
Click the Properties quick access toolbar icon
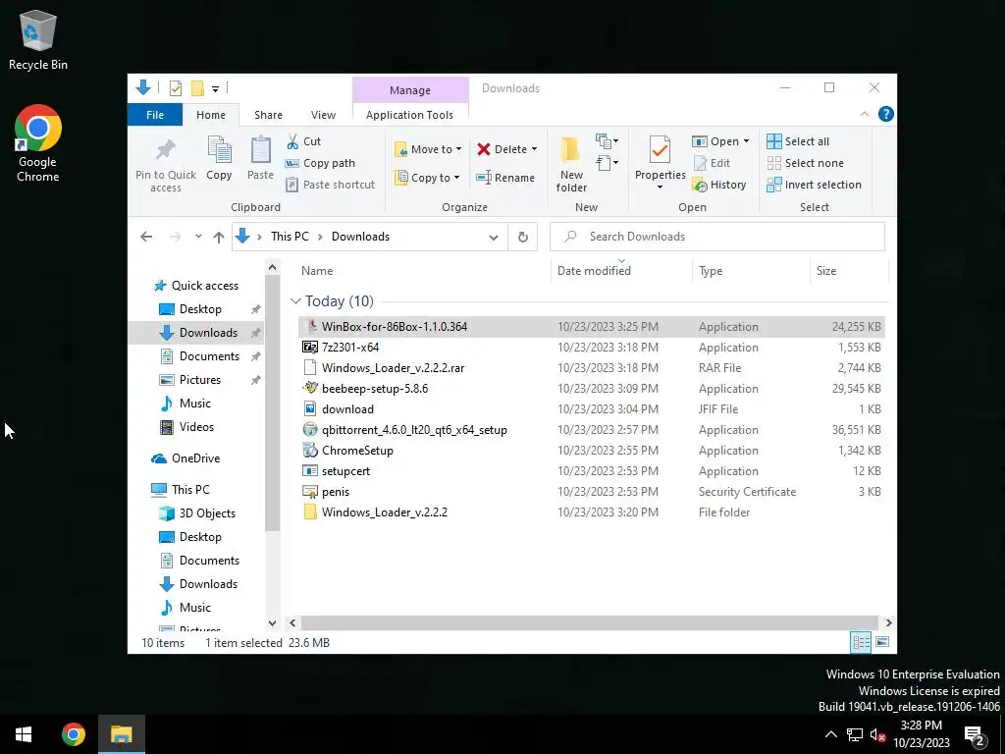(x=175, y=87)
